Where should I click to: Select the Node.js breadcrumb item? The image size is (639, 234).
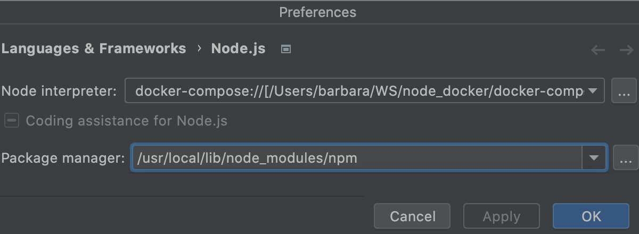tap(238, 48)
